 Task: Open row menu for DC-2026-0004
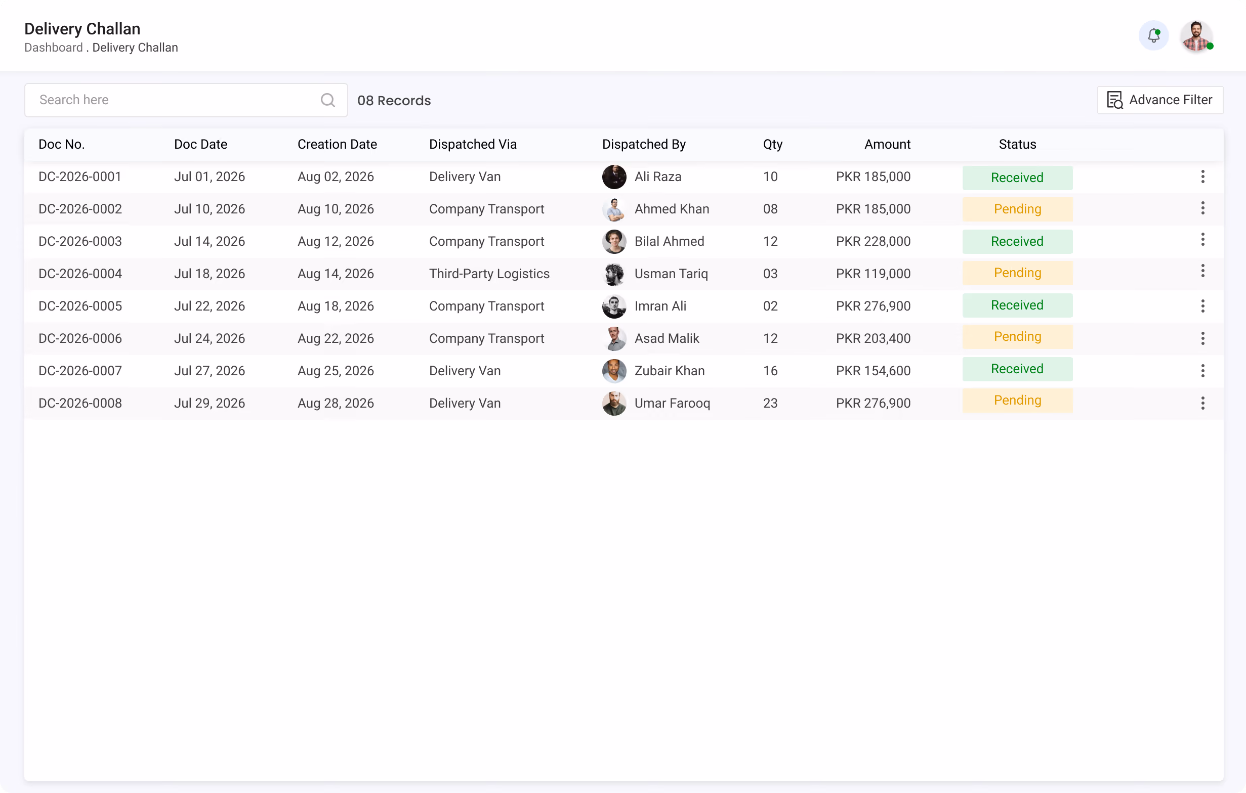1202,271
